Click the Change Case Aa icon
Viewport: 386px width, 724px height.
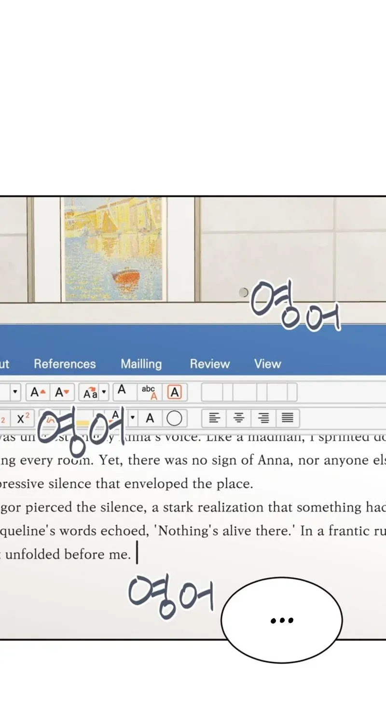point(90,393)
